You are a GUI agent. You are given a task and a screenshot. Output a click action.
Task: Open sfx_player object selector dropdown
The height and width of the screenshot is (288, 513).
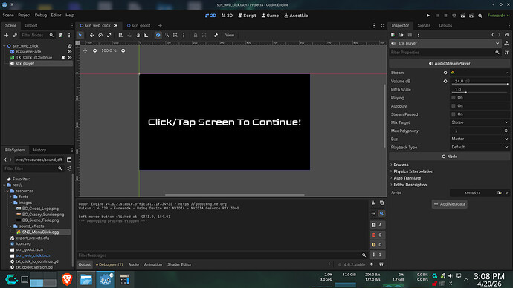tap(445, 43)
